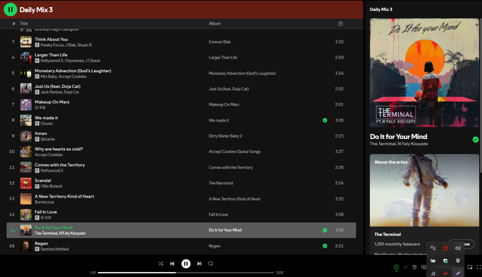482x277 pixels.
Task: Click the Album column header
Action: click(x=215, y=23)
